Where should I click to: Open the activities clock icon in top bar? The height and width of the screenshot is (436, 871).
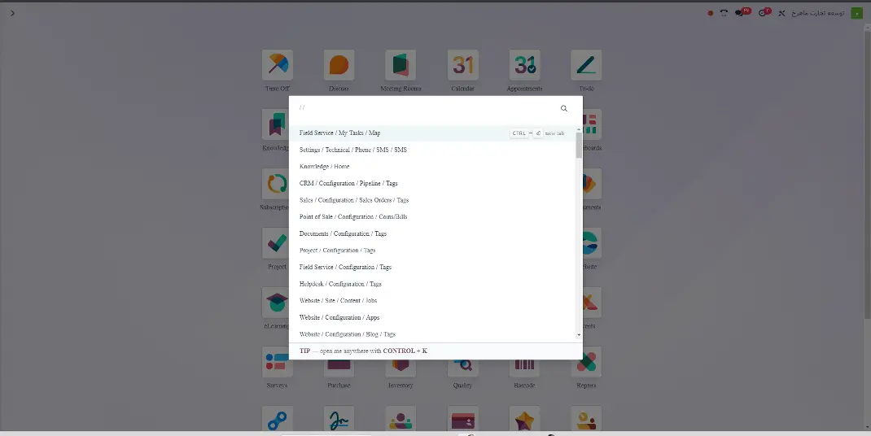pos(762,13)
